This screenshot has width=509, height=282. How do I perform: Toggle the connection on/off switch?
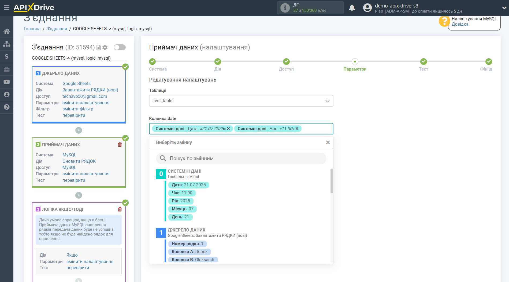pyautogui.click(x=120, y=47)
